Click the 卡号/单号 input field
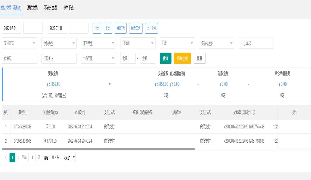The width and height of the screenshot is (311, 180). point(256,43)
